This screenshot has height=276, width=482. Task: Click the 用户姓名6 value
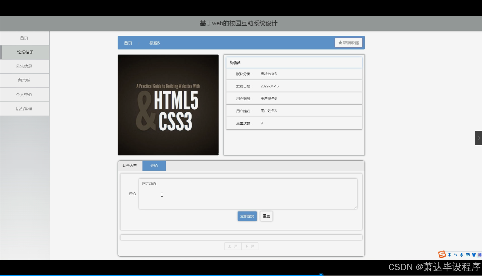269,111
